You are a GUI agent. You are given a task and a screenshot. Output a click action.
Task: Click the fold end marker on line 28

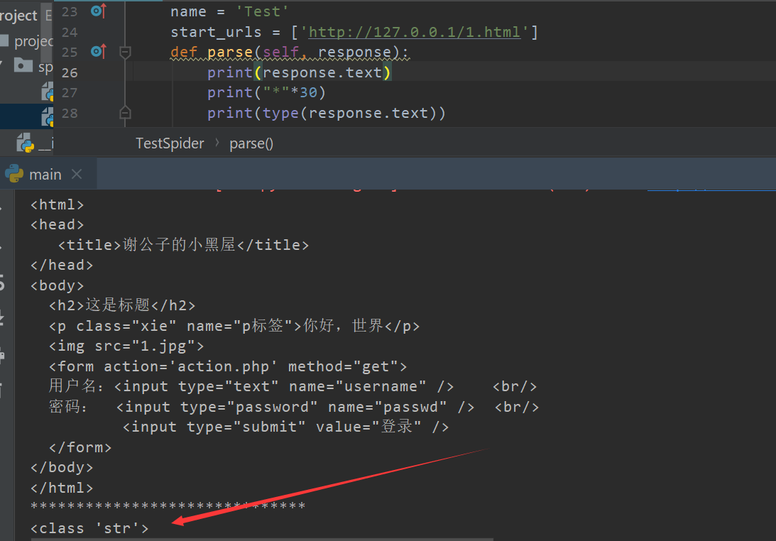click(125, 113)
